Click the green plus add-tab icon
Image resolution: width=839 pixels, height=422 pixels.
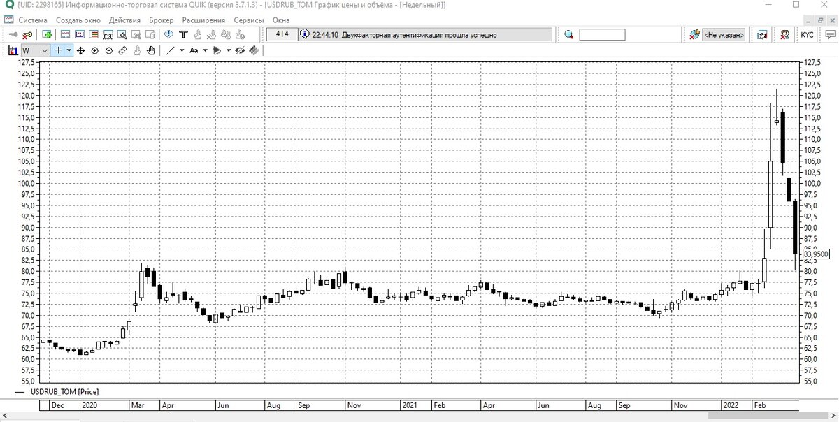[x=48, y=34]
